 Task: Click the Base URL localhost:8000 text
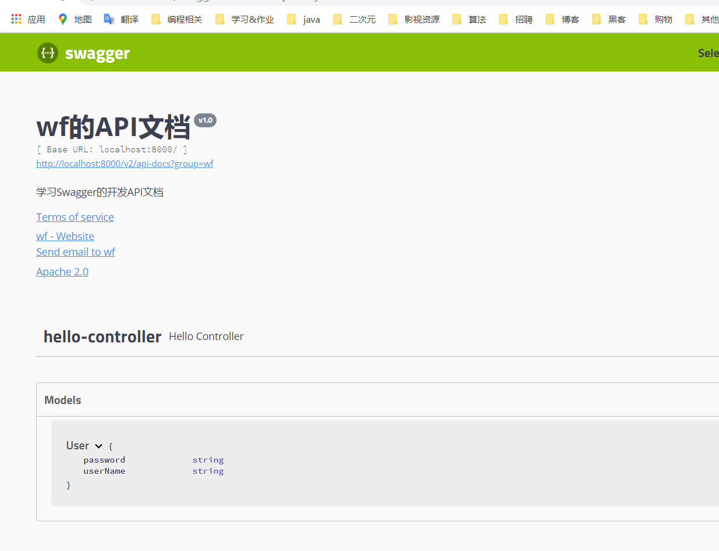[112, 149]
